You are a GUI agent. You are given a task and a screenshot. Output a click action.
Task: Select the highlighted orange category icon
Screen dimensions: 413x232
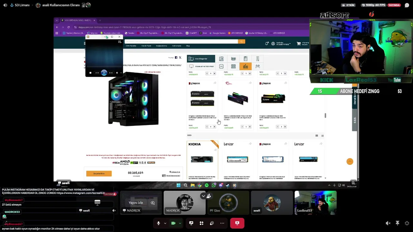pyautogui.click(x=246, y=66)
